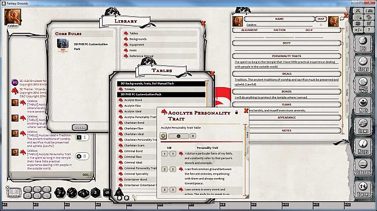Open Feats link in Library window
Viewport: 377px width, 211px height.
click(133, 50)
